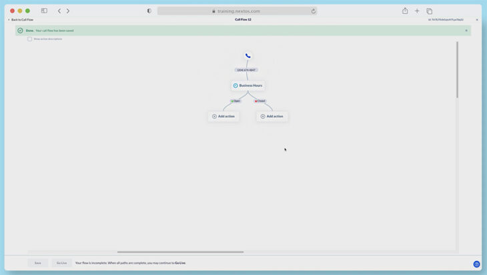This screenshot has width=487, height=275.
Task: Add an action under the Closed branch
Action: click(272, 117)
